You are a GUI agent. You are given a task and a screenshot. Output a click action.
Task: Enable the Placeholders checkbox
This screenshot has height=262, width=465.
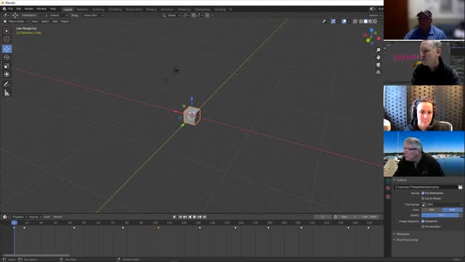tap(423, 226)
